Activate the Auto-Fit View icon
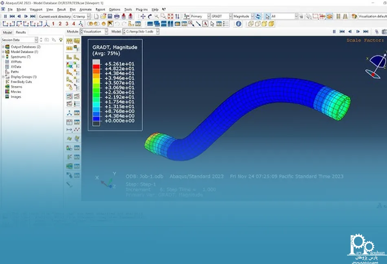The width and height of the screenshot is (387, 264). click(170, 17)
